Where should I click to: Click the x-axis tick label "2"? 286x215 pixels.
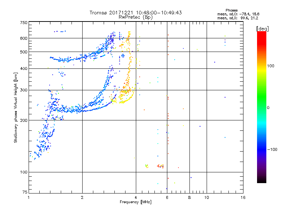click(x=82, y=197)
